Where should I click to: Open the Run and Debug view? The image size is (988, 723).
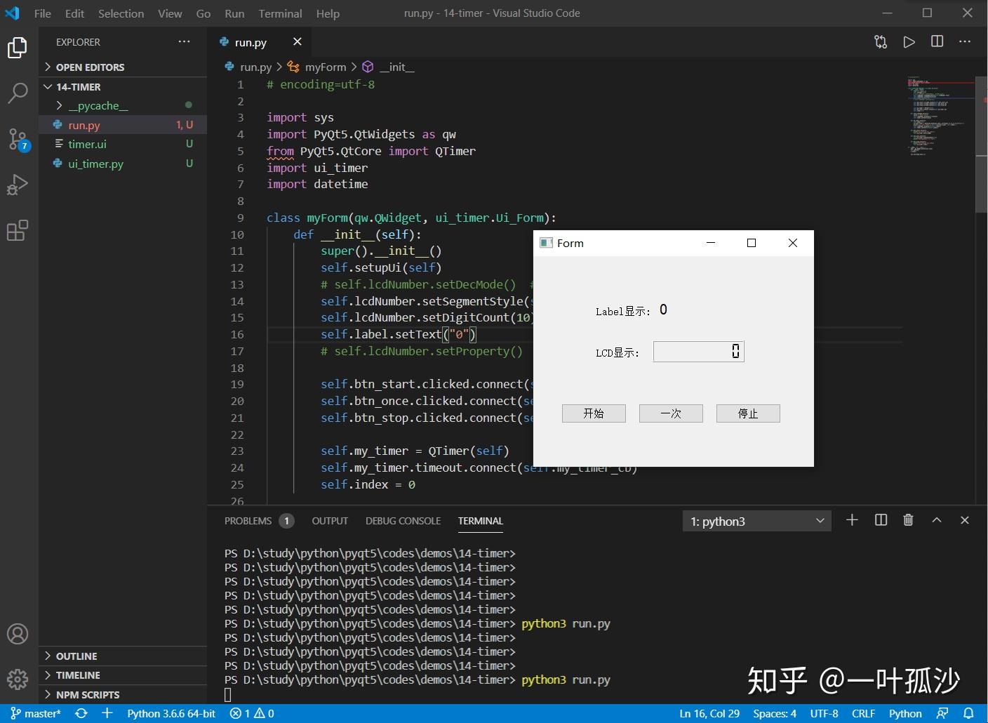coord(18,185)
